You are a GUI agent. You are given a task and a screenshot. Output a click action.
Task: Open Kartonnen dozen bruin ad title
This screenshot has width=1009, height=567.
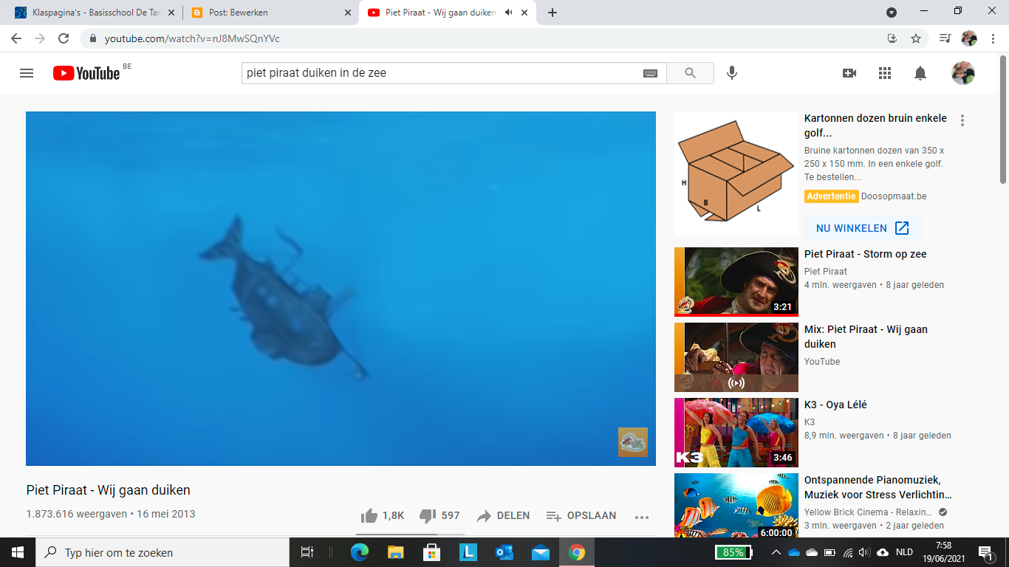875,126
